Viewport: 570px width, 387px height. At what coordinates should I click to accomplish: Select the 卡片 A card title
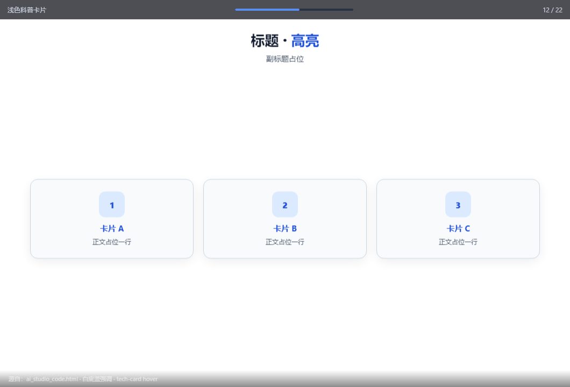pos(112,228)
